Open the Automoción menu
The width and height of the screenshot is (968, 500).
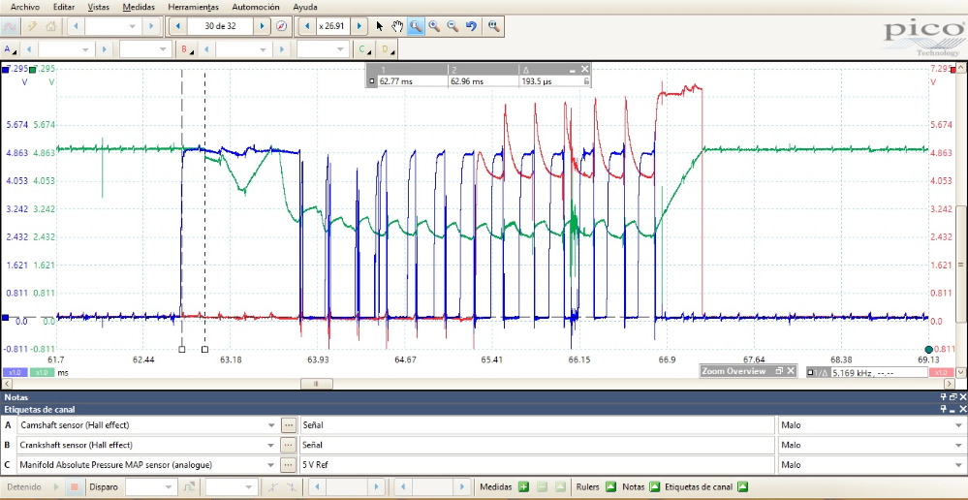256,7
